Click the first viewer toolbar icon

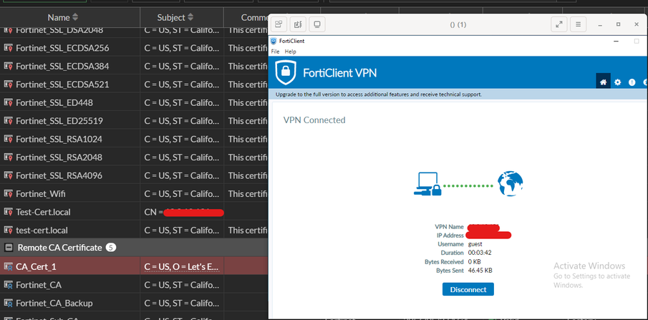coord(279,24)
